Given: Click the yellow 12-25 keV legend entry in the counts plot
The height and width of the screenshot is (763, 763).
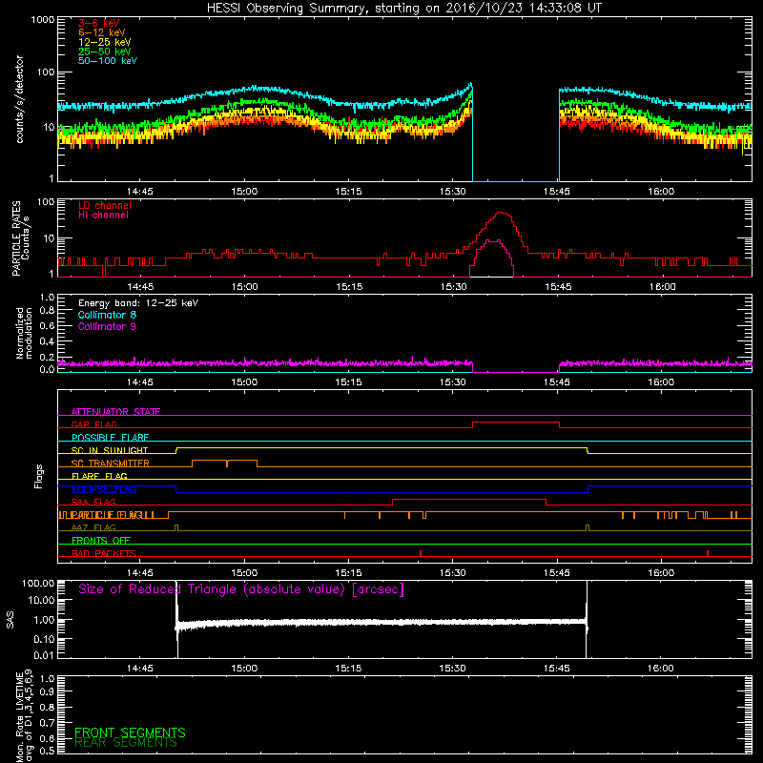Looking at the screenshot, I should pyautogui.click(x=105, y=42).
